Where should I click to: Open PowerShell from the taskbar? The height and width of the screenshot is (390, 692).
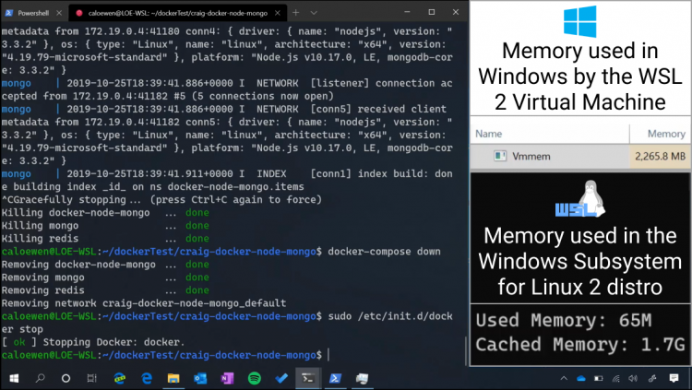pos(336,379)
